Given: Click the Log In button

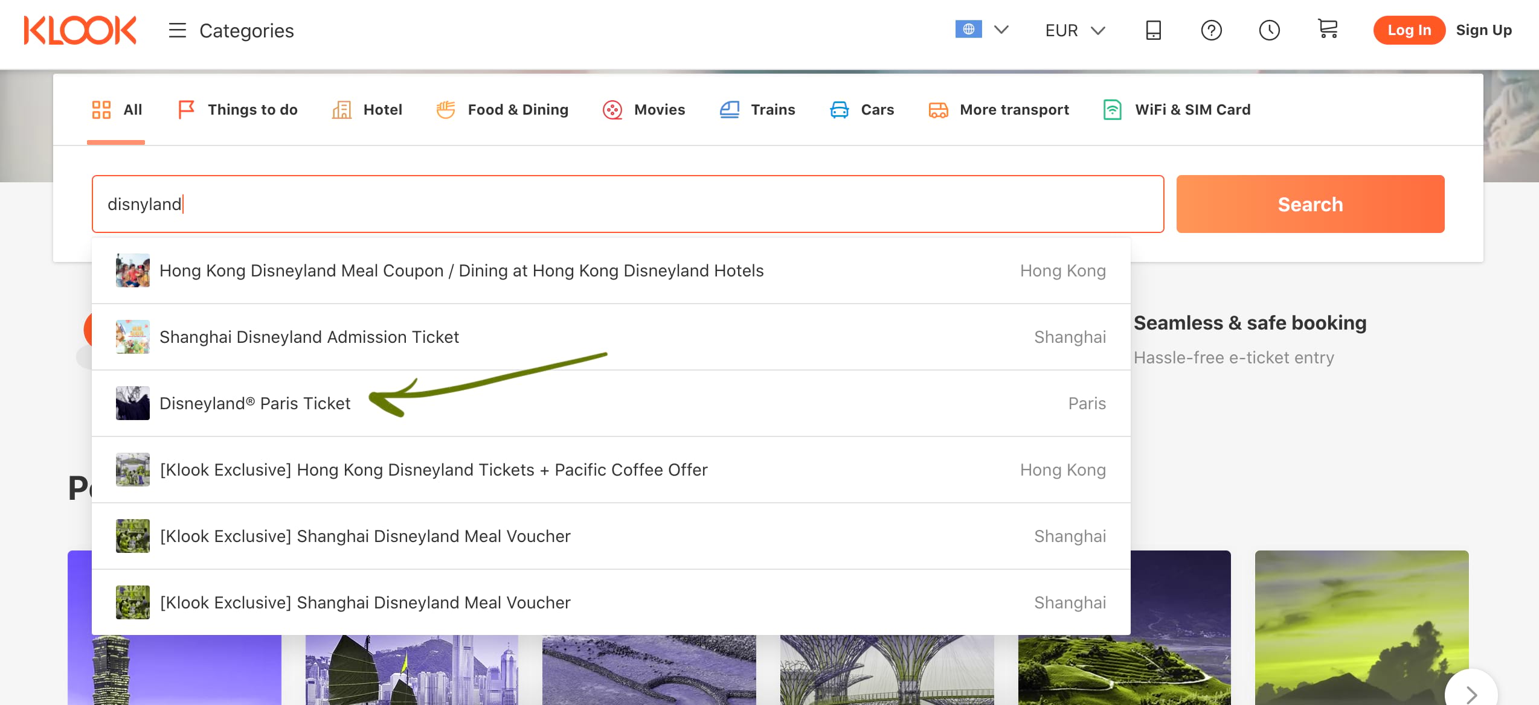Looking at the screenshot, I should tap(1409, 30).
